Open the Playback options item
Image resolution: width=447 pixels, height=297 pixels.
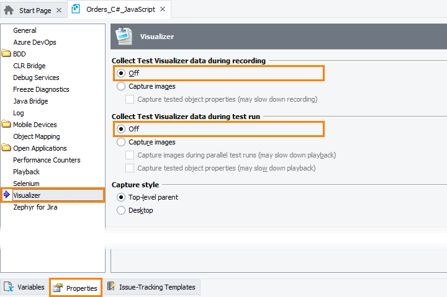click(26, 172)
